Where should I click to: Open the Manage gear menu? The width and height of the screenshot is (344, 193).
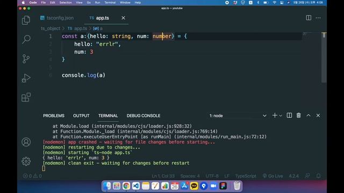(x=26, y=161)
